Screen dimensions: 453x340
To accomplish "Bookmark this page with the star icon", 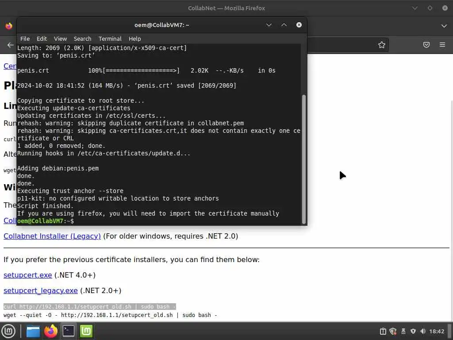I will [x=382, y=45].
